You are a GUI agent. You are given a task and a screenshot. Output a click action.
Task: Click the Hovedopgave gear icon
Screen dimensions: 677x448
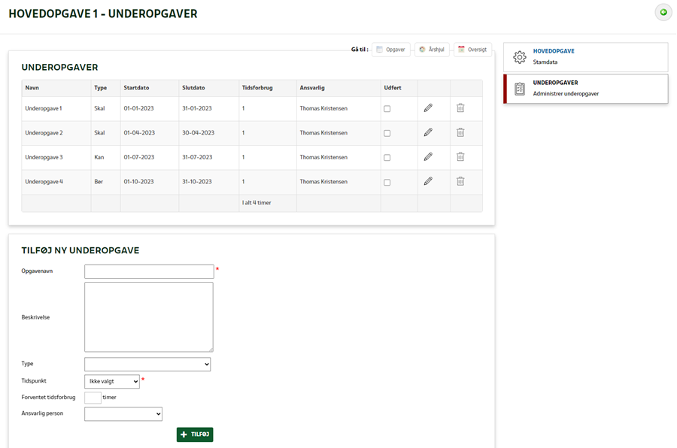click(519, 57)
